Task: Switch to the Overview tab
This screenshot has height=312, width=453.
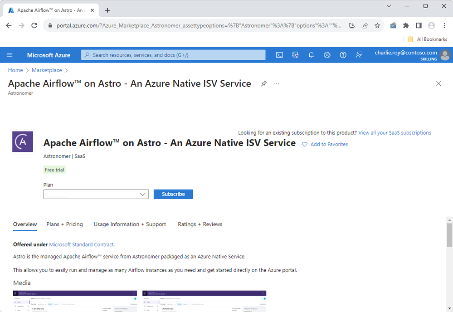Action: [x=25, y=224]
